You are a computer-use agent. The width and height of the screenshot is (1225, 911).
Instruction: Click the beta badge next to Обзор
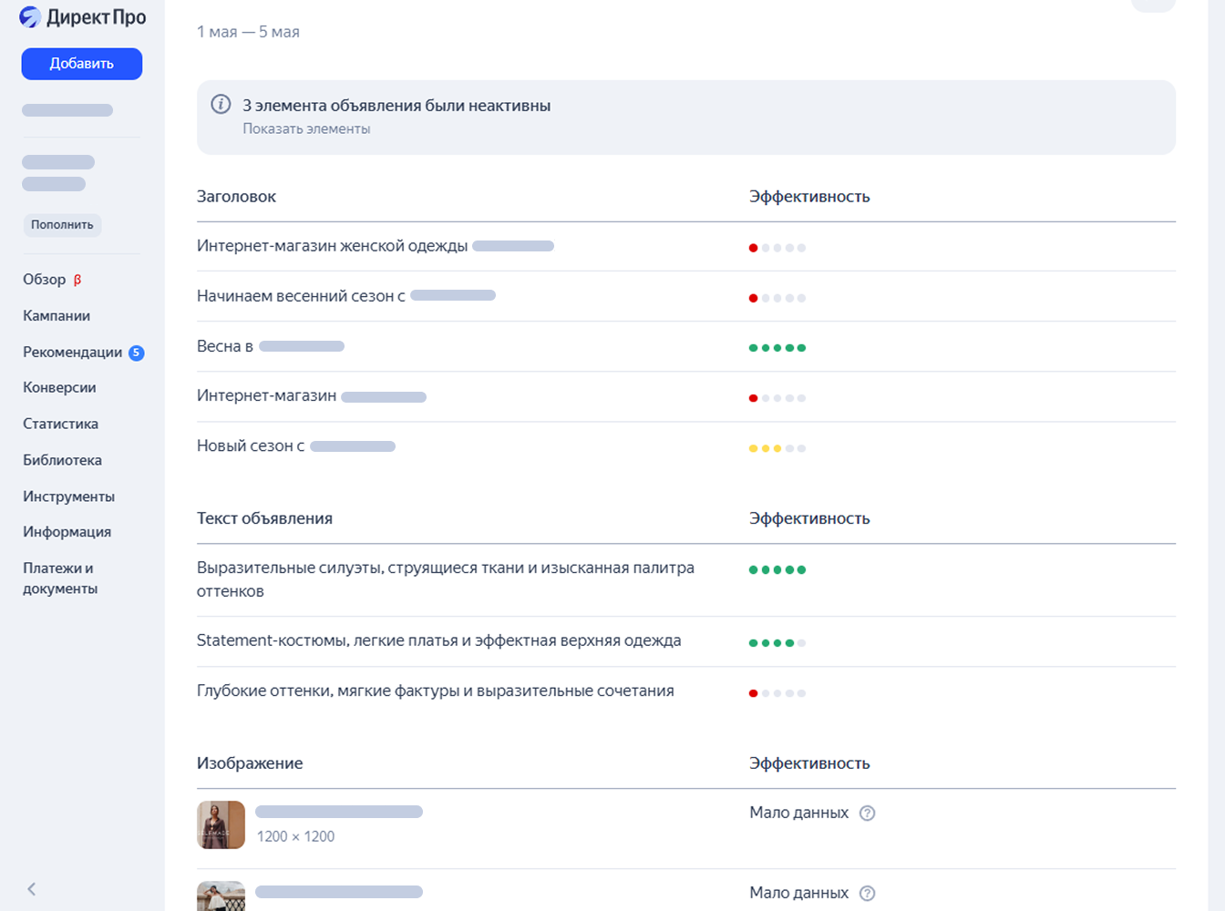pyautogui.click(x=77, y=280)
